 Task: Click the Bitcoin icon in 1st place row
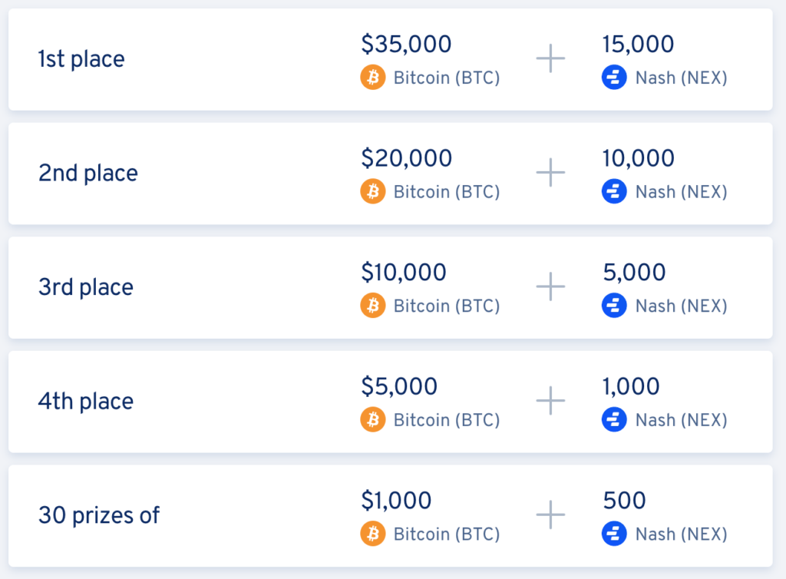[x=373, y=78]
